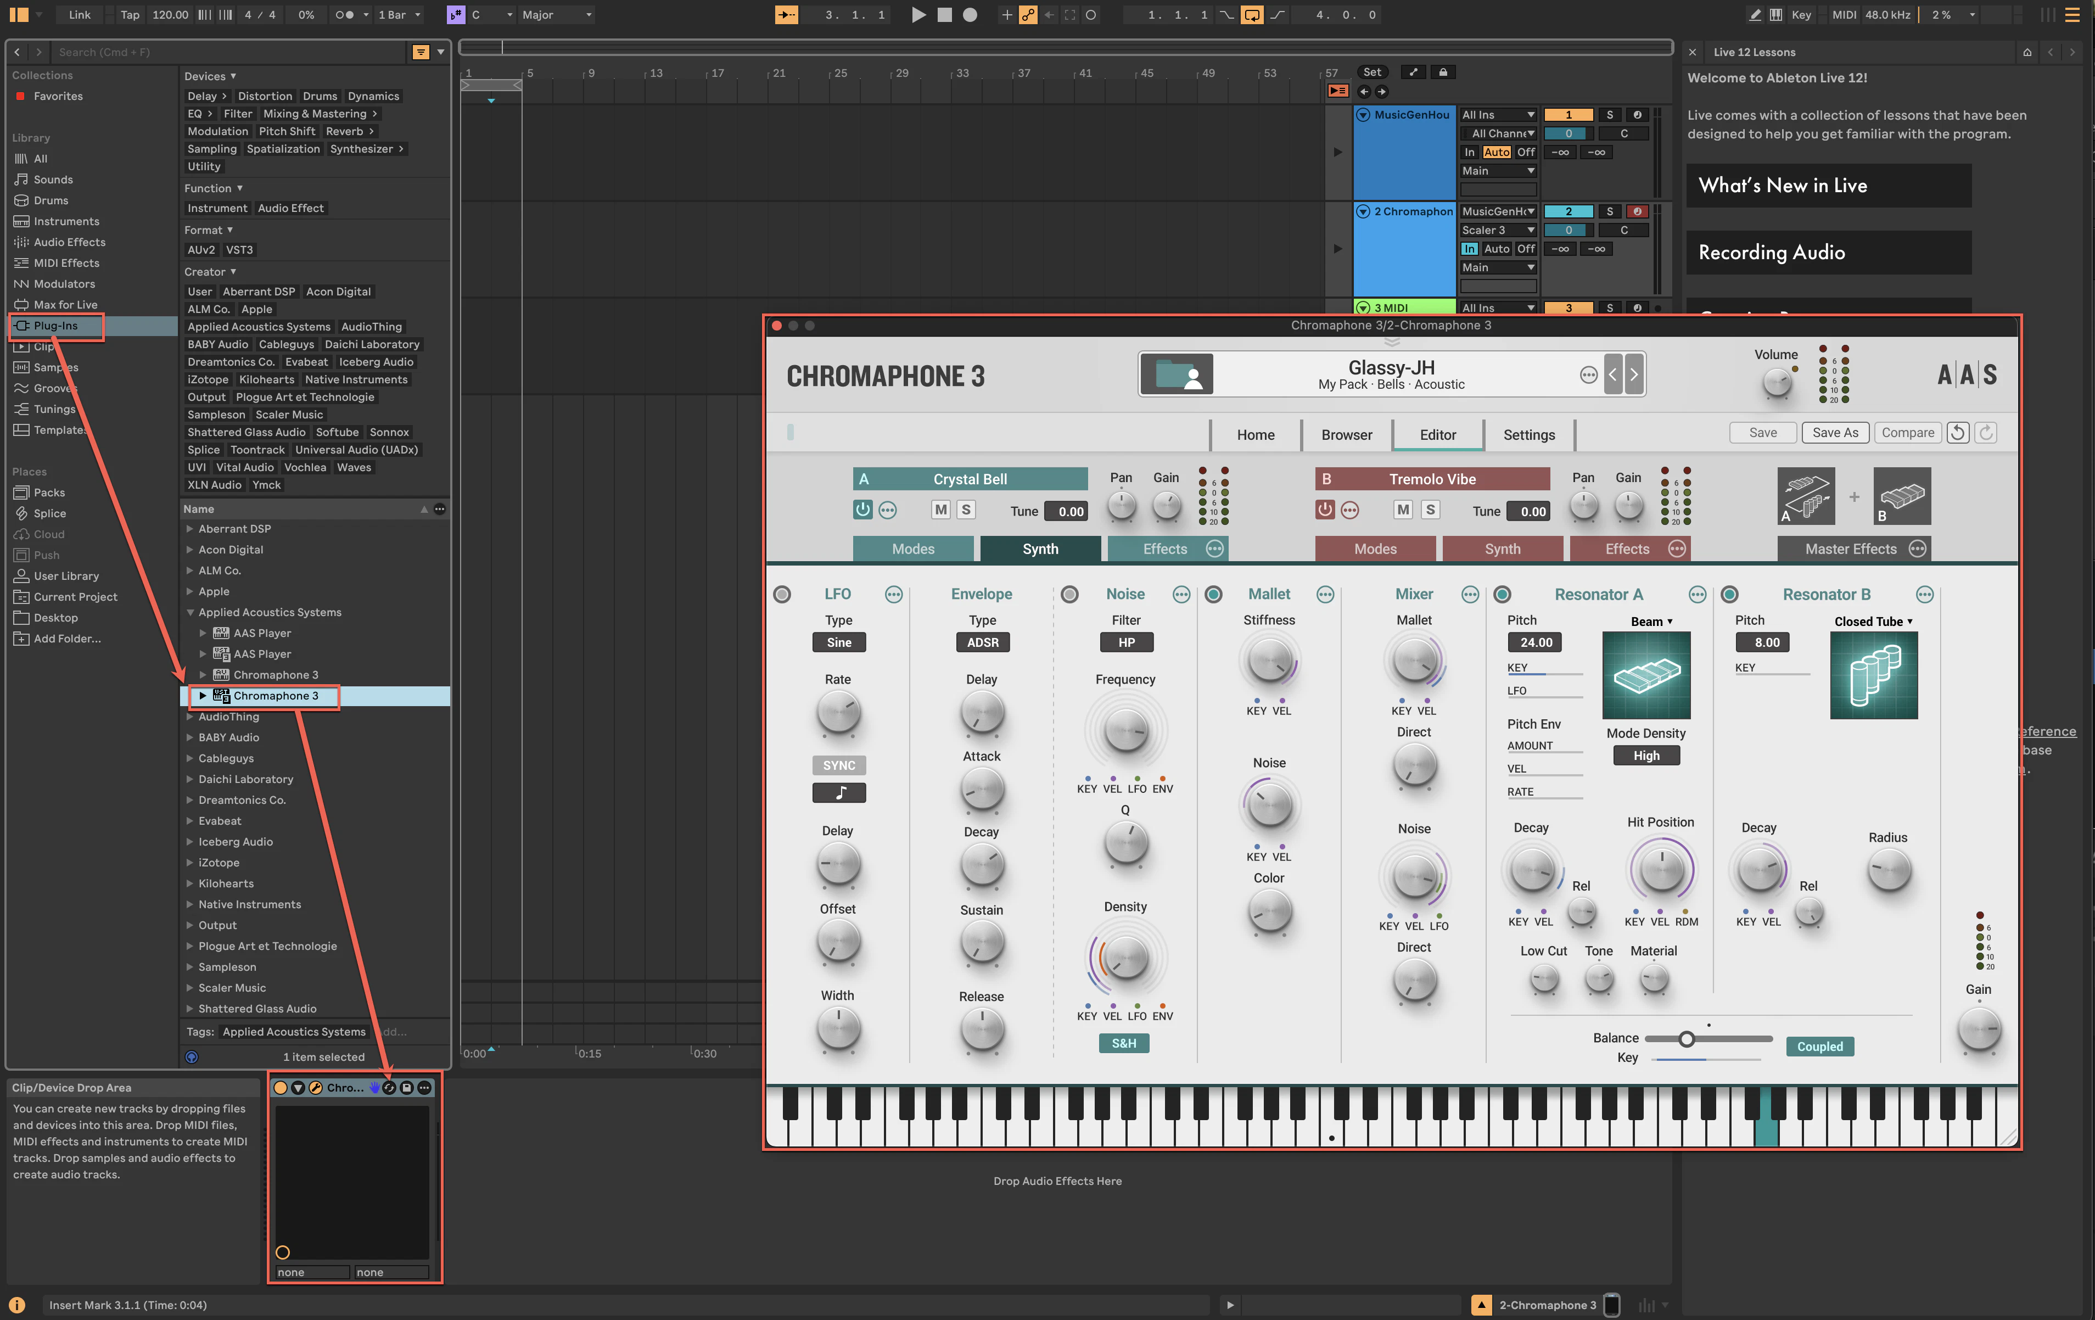This screenshot has width=2095, height=1320.
Task: Adjust the Balance slider handle
Action: [x=1686, y=1039]
